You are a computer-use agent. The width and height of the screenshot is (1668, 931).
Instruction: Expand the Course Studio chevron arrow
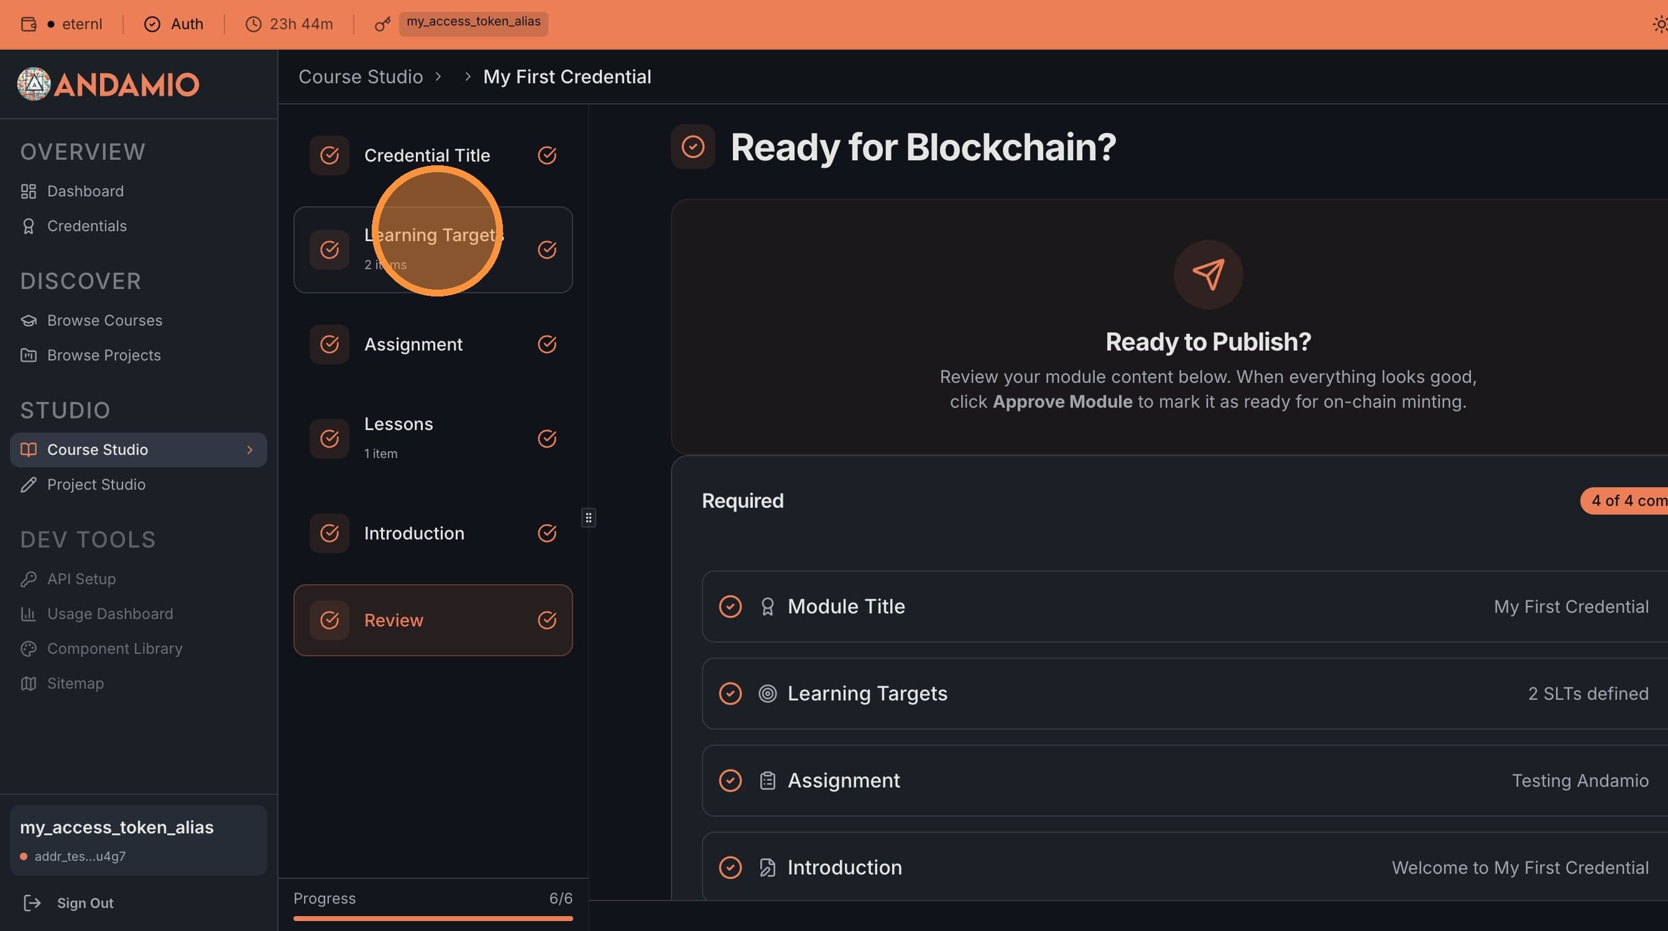pos(250,450)
